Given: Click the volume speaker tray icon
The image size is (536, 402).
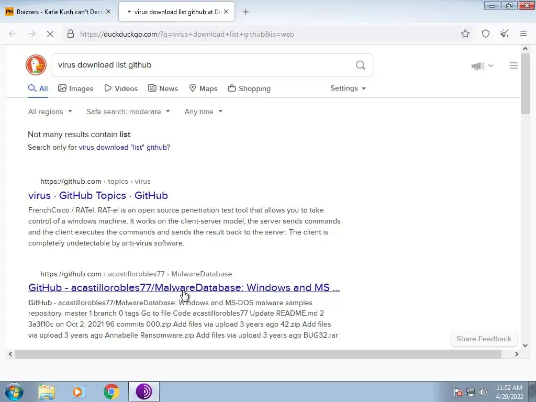Looking at the screenshot, I should click(483, 392).
